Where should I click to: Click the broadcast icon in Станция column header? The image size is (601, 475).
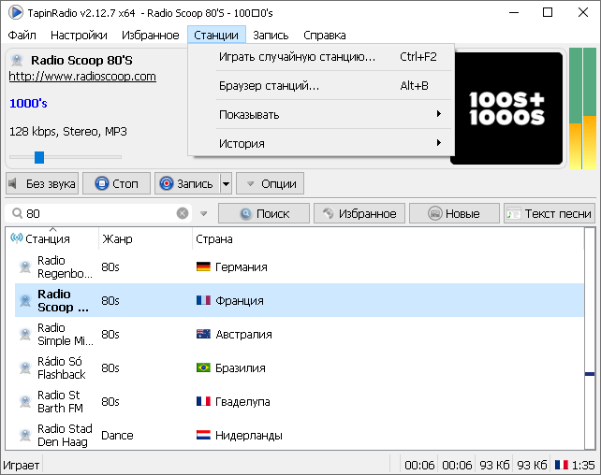coord(17,238)
